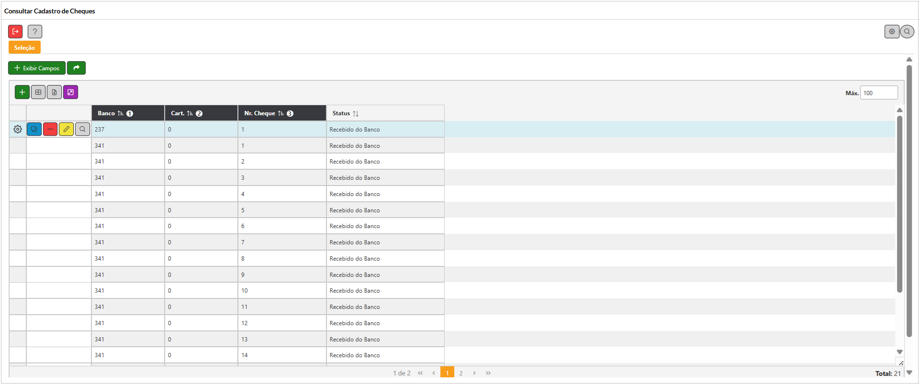
Task: Click the purple expand window icon
Action: (70, 92)
